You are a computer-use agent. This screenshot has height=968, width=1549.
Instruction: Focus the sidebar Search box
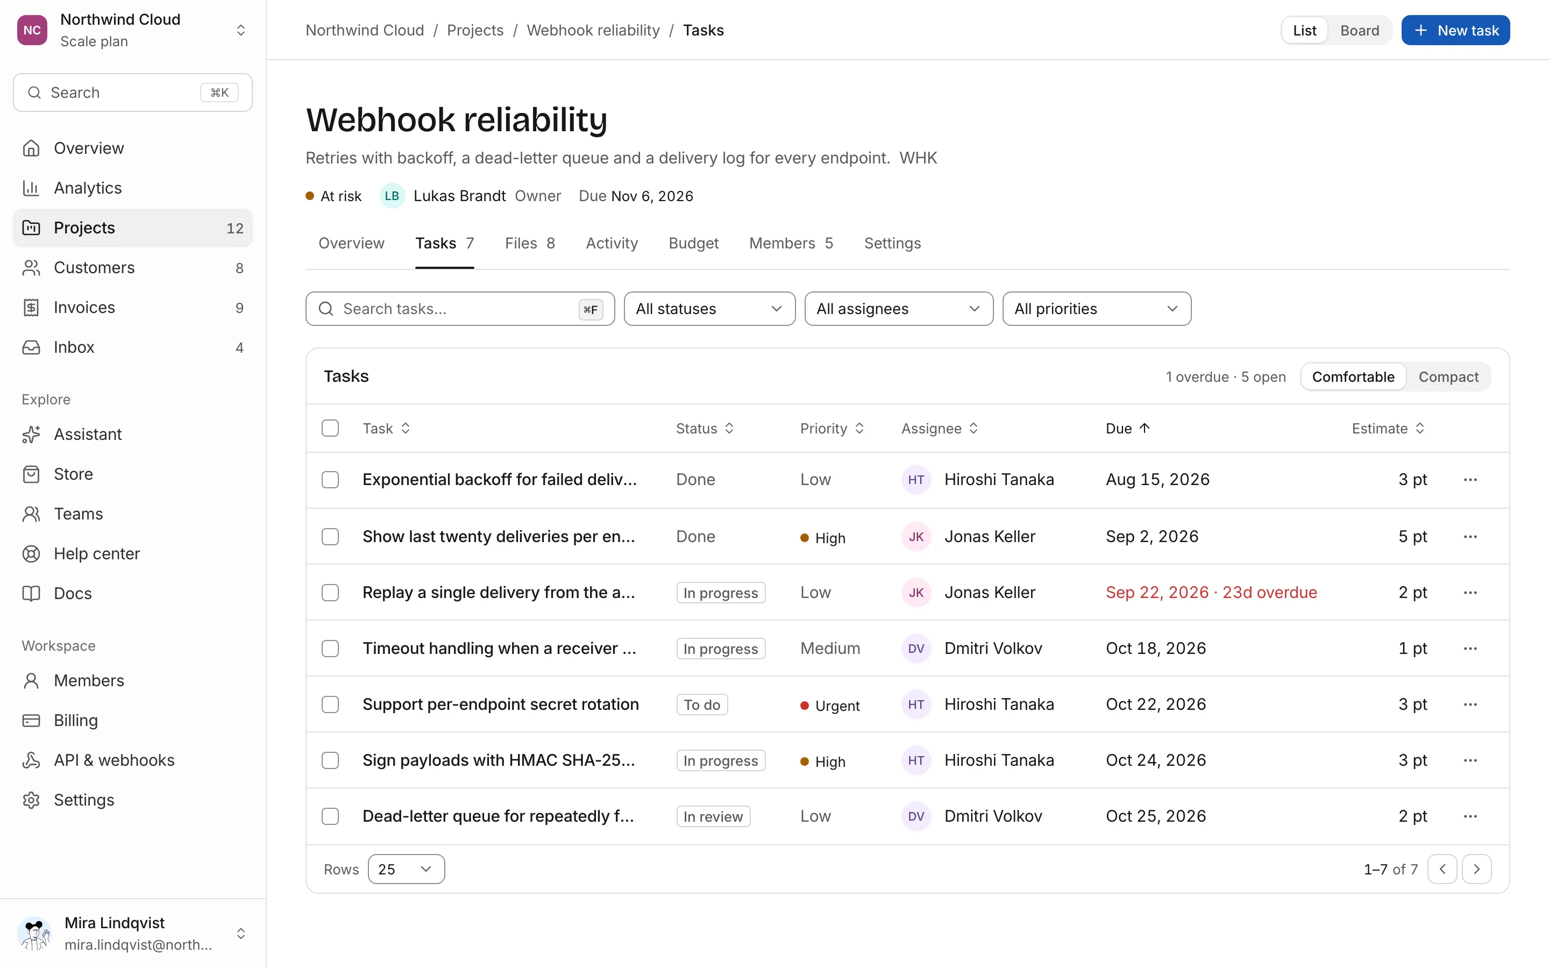point(132,92)
